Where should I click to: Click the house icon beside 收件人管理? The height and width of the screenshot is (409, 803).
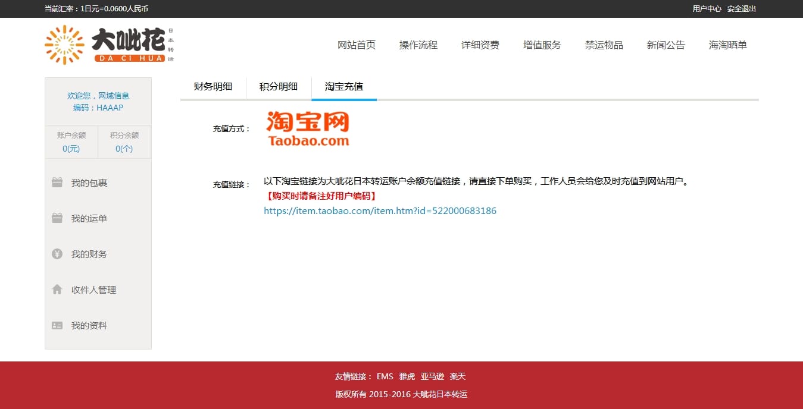point(57,290)
